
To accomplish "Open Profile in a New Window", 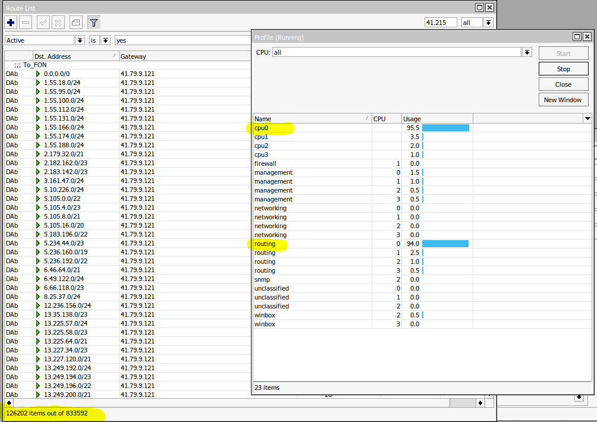I will click(x=563, y=99).
